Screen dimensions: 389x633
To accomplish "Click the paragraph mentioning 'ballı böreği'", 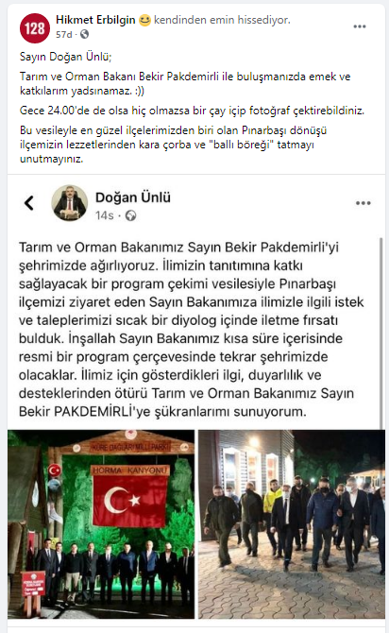I will (x=174, y=145).
